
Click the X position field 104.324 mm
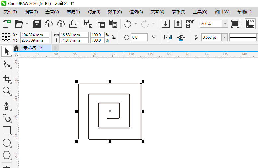(x=35, y=35)
